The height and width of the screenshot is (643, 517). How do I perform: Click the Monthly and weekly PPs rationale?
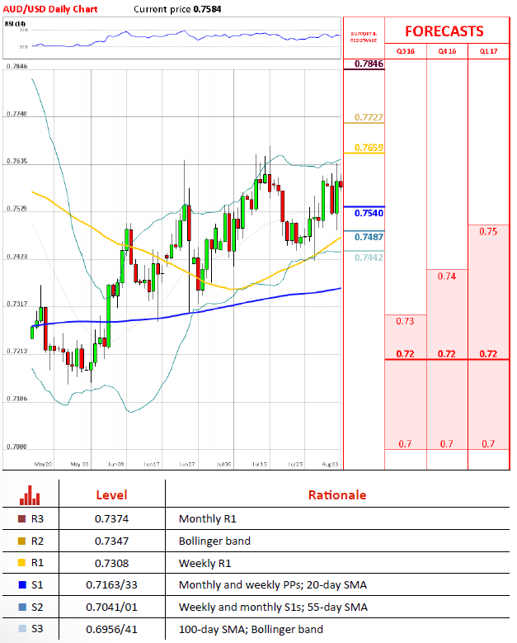pos(273,584)
